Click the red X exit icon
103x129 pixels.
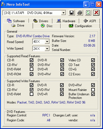(96, 13)
